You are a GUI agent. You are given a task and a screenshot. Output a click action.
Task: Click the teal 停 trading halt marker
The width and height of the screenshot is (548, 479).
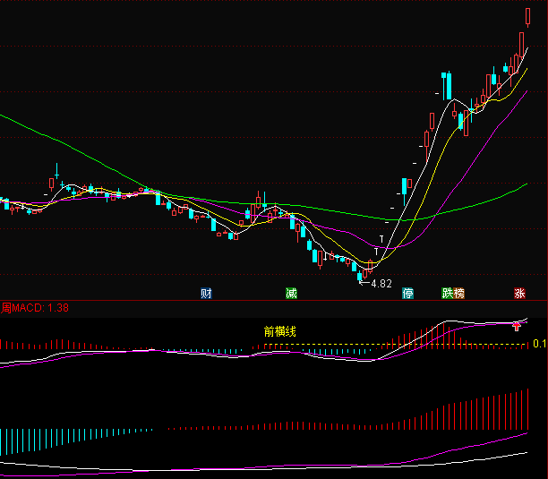[x=407, y=294]
